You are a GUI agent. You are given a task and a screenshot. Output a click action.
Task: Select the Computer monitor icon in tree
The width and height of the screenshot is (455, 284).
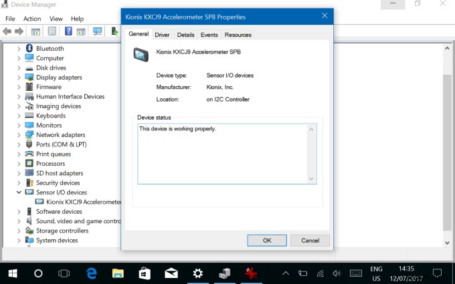coord(29,57)
